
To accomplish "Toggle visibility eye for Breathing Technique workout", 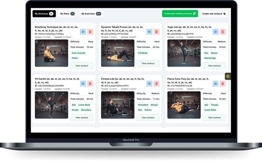I will point(83,32).
